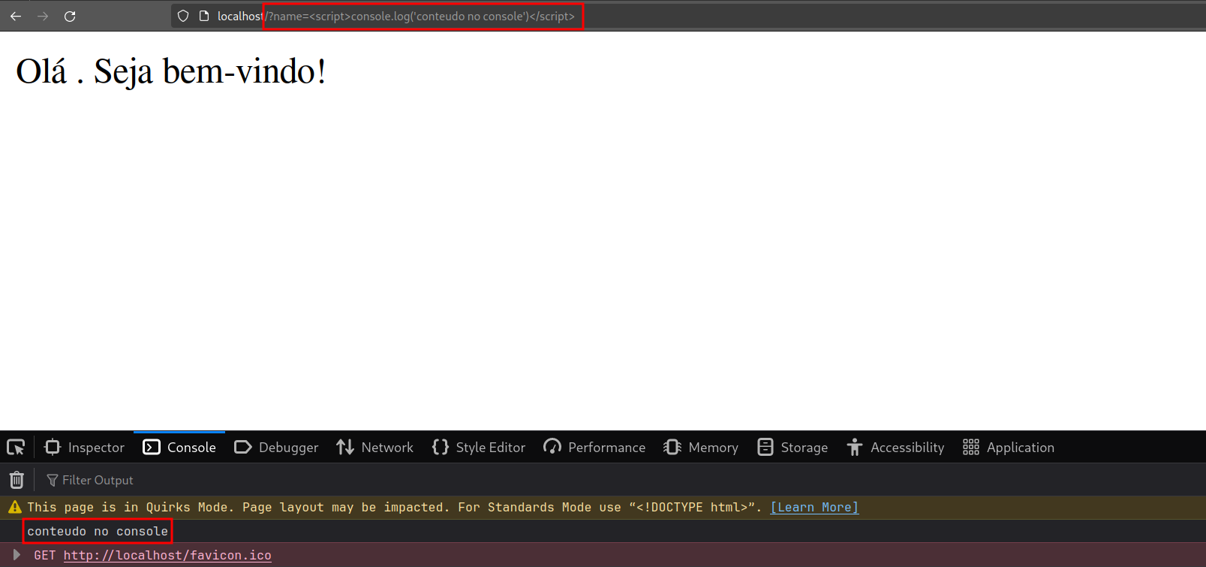Open the localhost favicon.ico URL link
The image size is (1206, 567).
[167, 556]
